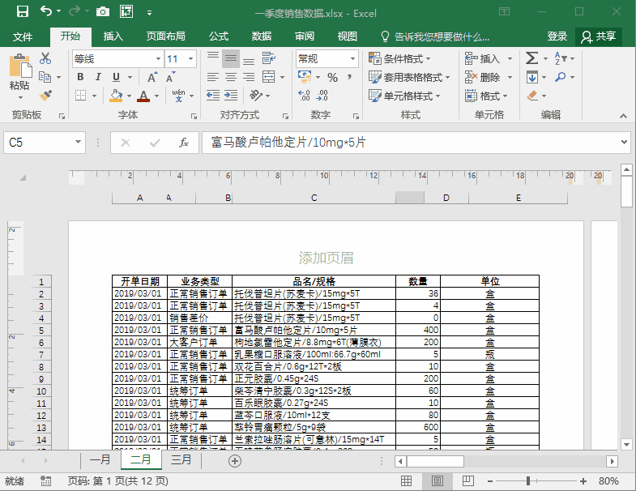Image resolution: width=636 pixels, height=491 pixels.
Task: Click 添加页眉 to add a header
Action: pos(326,258)
